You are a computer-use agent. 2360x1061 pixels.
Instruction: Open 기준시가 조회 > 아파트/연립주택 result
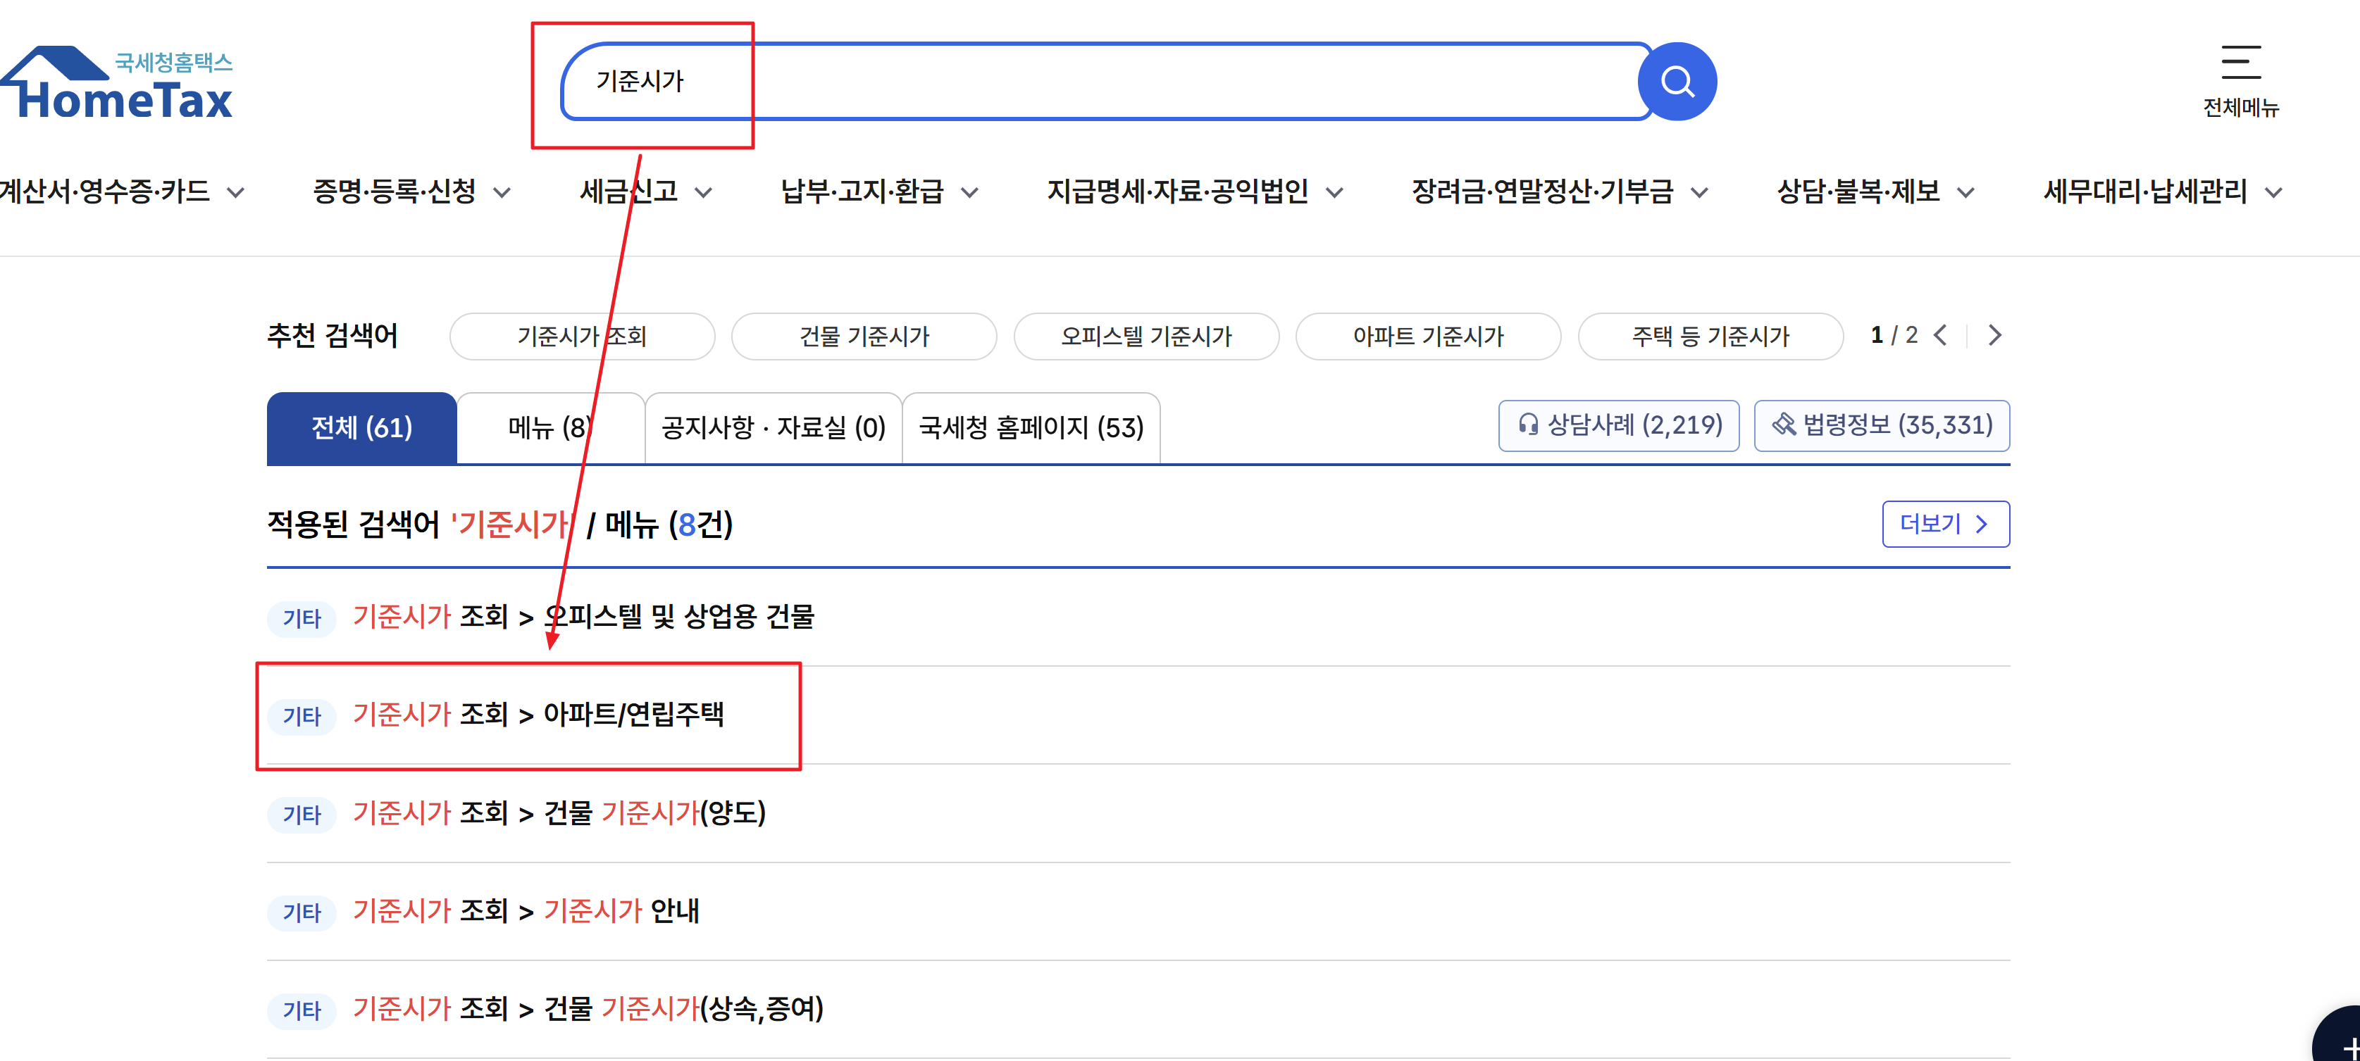coord(539,714)
